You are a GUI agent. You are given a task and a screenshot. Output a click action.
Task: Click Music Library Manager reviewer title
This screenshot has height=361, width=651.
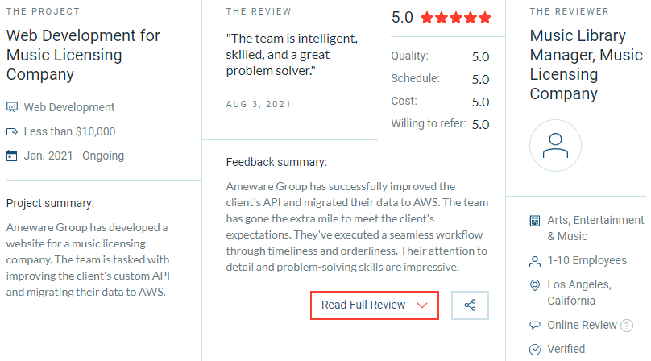click(x=586, y=64)
